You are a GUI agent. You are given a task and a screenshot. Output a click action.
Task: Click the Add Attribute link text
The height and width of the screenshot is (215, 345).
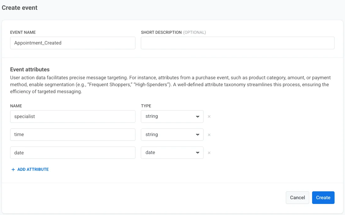(x=33, y=170)
